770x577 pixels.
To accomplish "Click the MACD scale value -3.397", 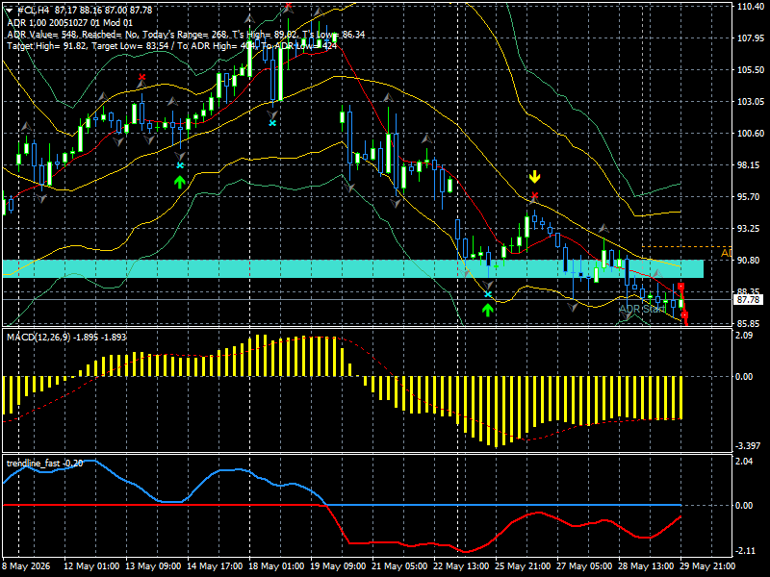I will pyautogui.click(x=748, y=446).
